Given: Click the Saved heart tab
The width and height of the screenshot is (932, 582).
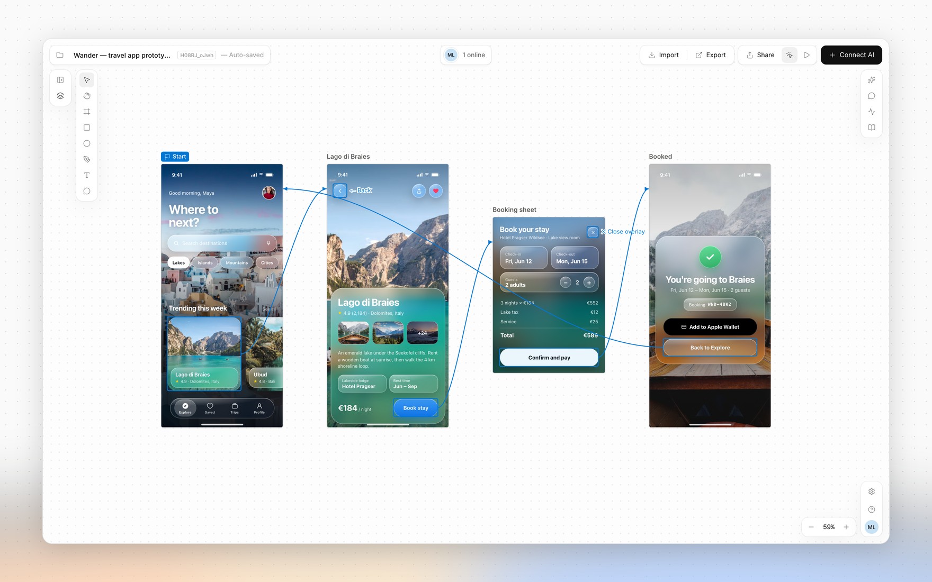Looking at the screenshot, I should (x=210, y=408).
